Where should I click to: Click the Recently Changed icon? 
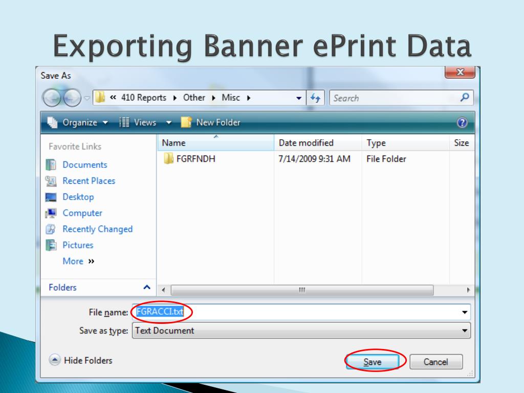[x=51, y=229]
